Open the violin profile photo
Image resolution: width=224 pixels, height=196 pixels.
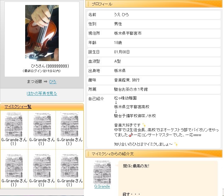click(x=42, y=33)
